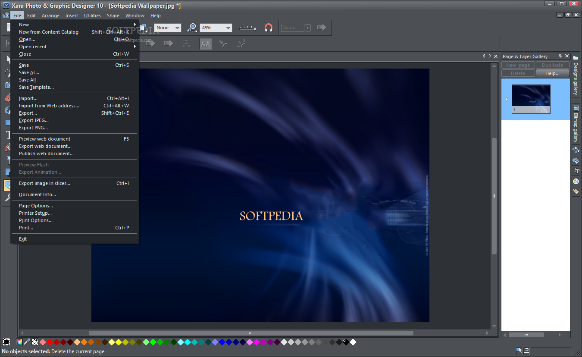Click the scroll-left tabs arrow above canvas
Image resolution: width=582 pixels, height=357 pixels.
pyautogui.click(x=484, y=56)
